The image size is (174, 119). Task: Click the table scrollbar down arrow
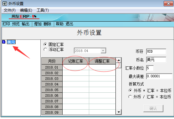(119, 112)
